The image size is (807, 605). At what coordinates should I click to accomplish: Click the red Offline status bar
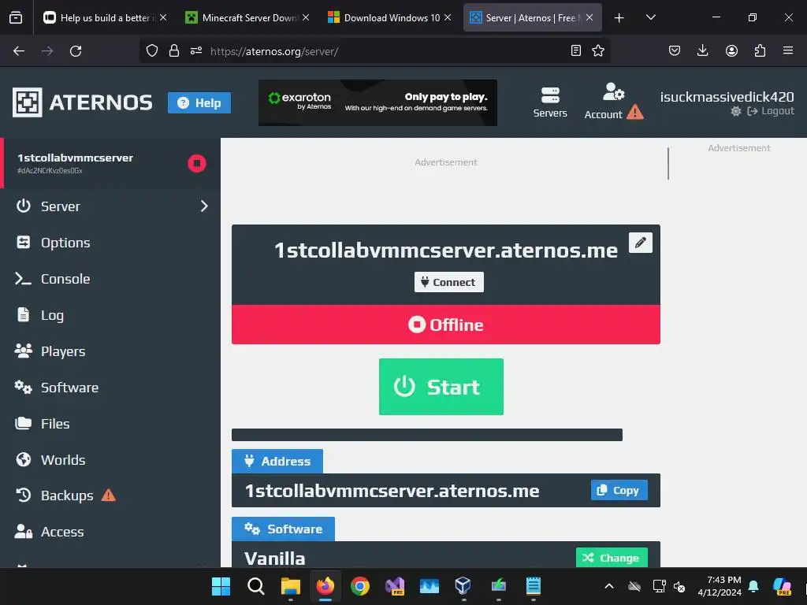[446, 325]
